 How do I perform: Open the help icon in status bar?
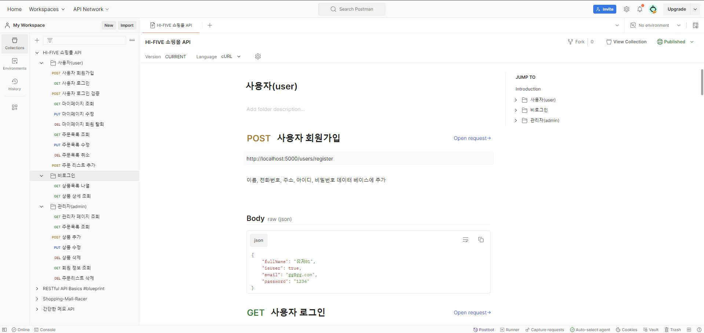pyautogui.click(x=699, y=330)
